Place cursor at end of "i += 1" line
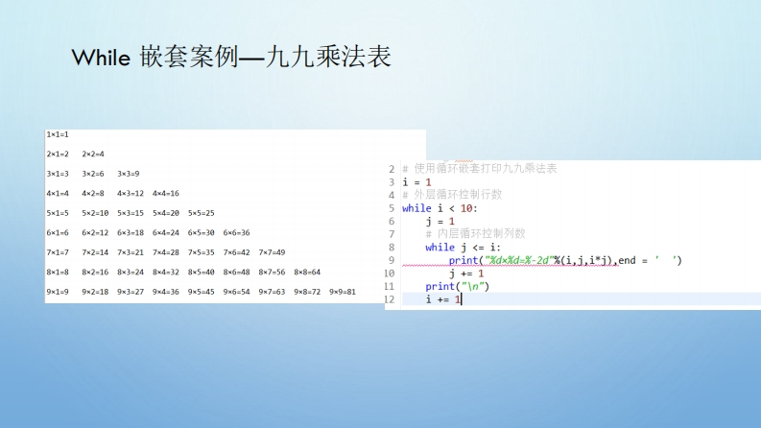 click(462, 299)
